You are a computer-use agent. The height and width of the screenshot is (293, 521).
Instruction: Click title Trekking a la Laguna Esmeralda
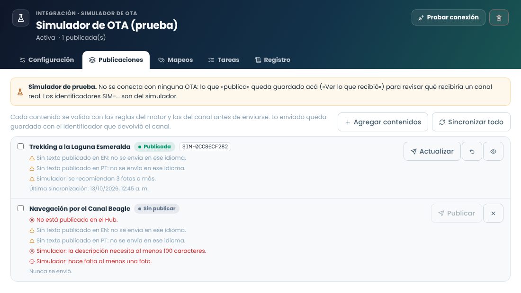[80, 147]
